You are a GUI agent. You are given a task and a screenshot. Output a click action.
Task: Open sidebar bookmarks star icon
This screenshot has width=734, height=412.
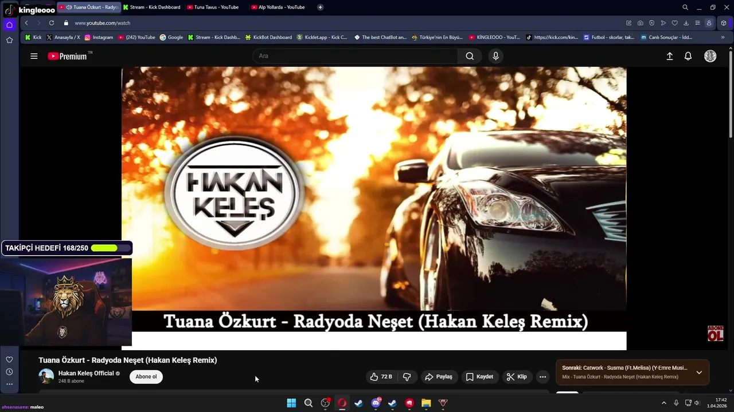point(9,40)
